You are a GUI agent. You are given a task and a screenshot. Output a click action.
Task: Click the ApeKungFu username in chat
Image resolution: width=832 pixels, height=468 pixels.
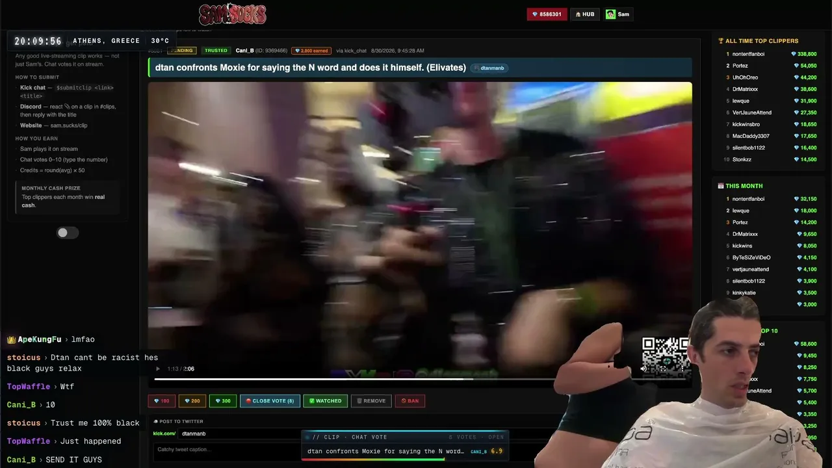coord(39,339)
